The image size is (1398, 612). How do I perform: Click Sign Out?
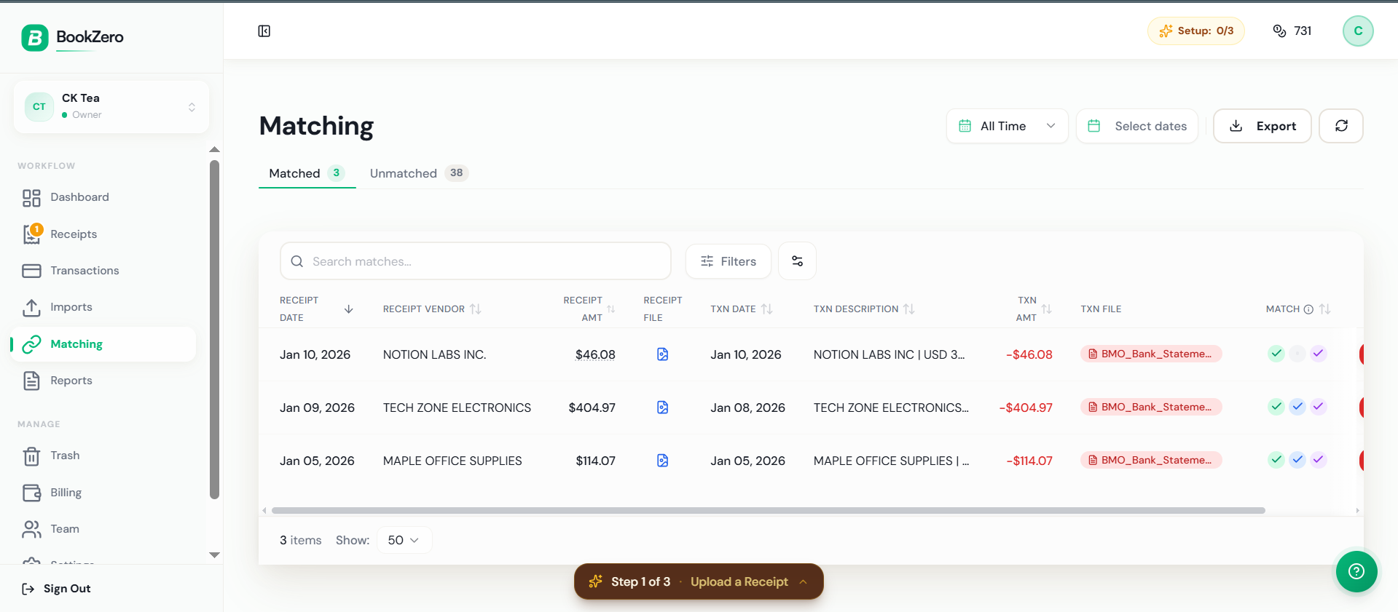[57, 589]
